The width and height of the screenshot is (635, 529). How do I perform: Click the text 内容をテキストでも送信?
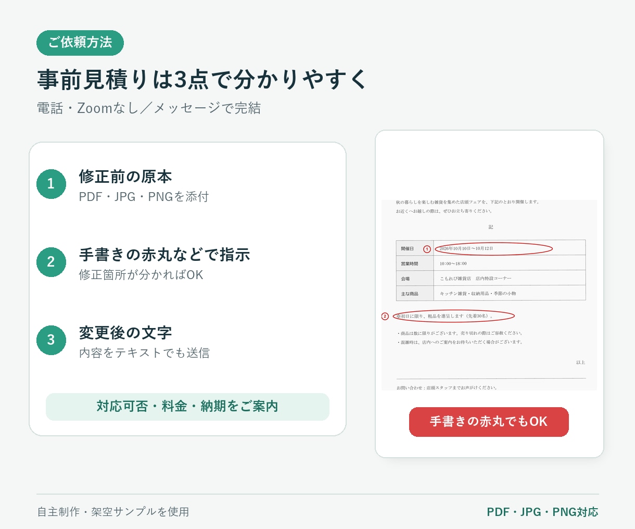(144, 353)
